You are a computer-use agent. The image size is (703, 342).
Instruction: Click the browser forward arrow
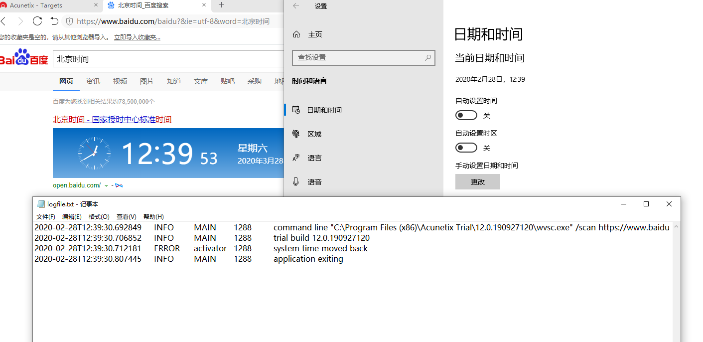(20, 21)
